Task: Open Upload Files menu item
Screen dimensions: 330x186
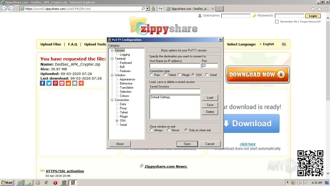Action: (51, 44)
